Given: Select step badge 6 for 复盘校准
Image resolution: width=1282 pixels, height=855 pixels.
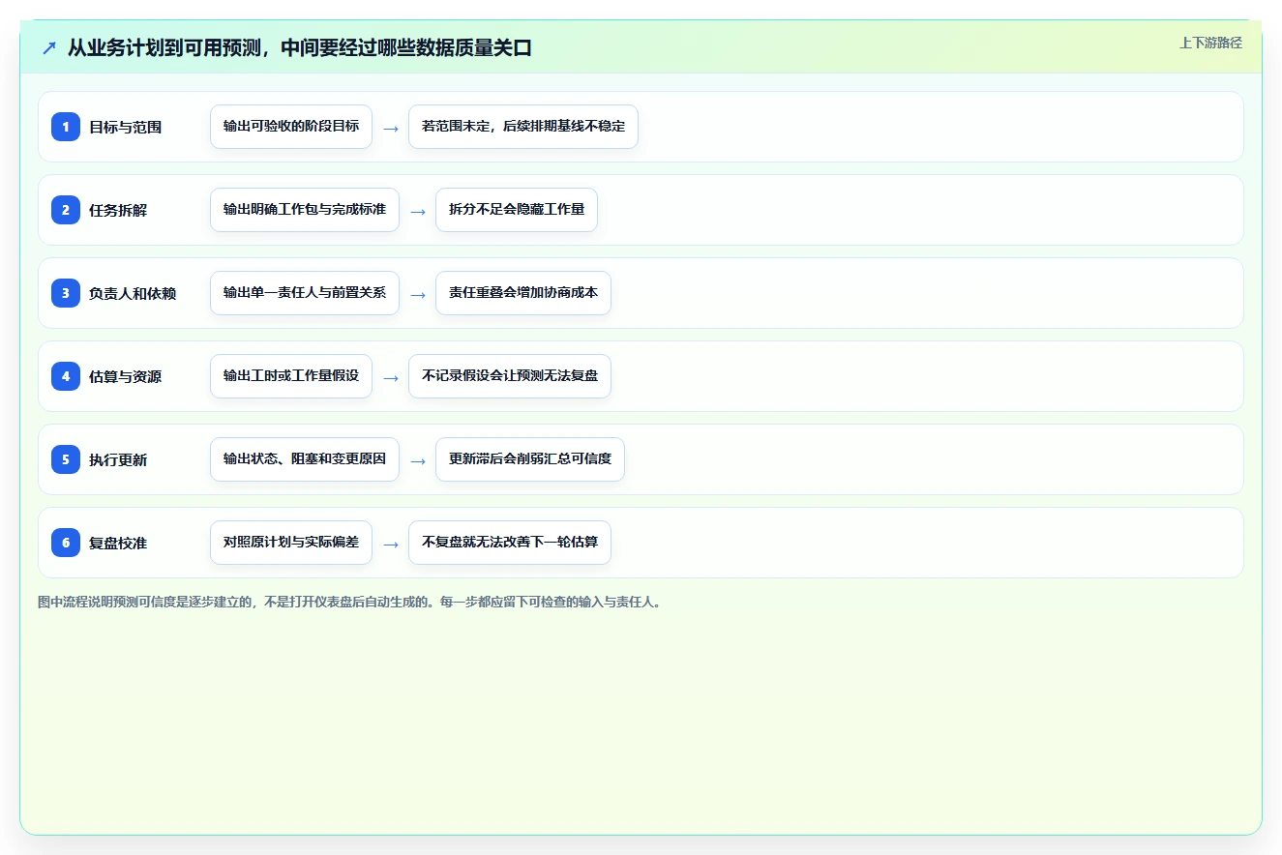Looking at the screenshot, I should pyautogui.click(x=66, y=543).
